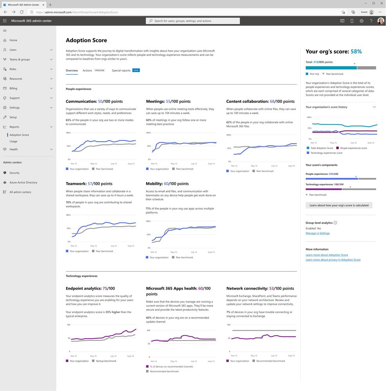
Task: Click the Microsoft 365 Admin Center browser tab
Action: pyautogui.click(x=24, y=4)
